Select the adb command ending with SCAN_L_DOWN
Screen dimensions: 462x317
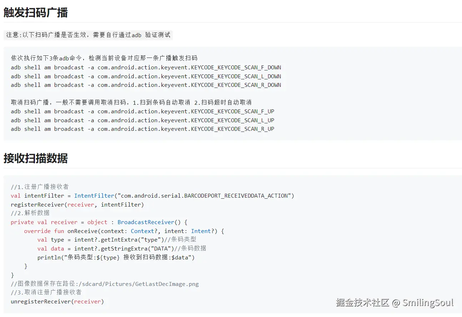(x=146, y=76)
